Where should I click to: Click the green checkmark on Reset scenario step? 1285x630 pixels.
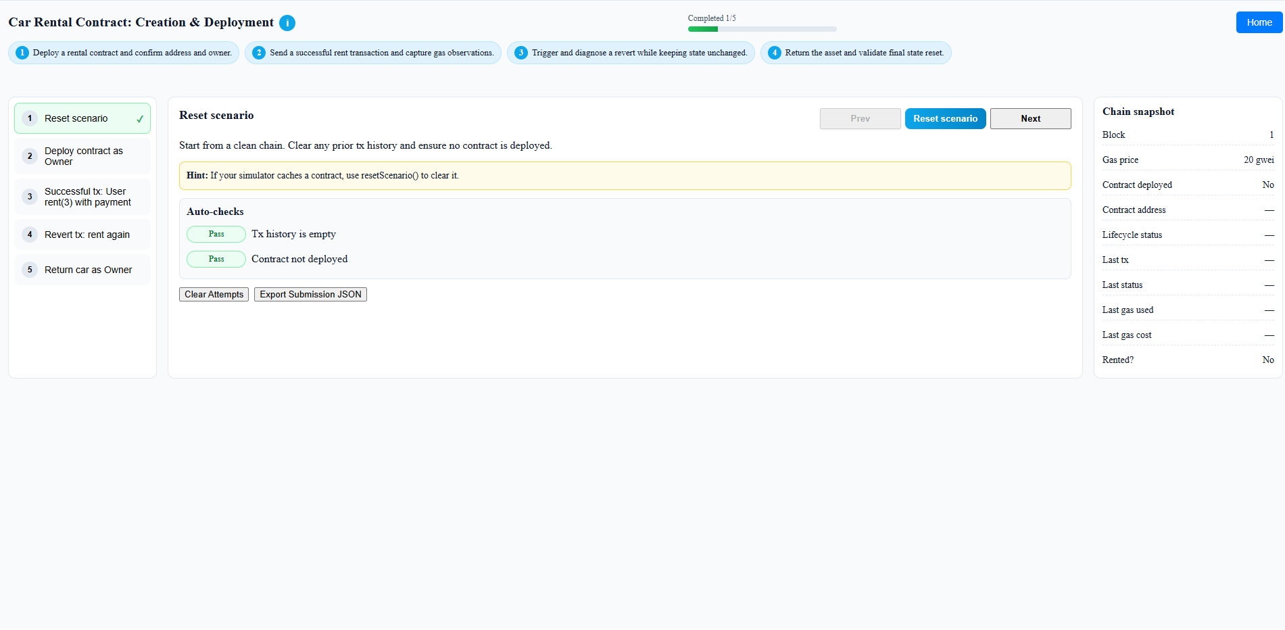click(140, 119)
